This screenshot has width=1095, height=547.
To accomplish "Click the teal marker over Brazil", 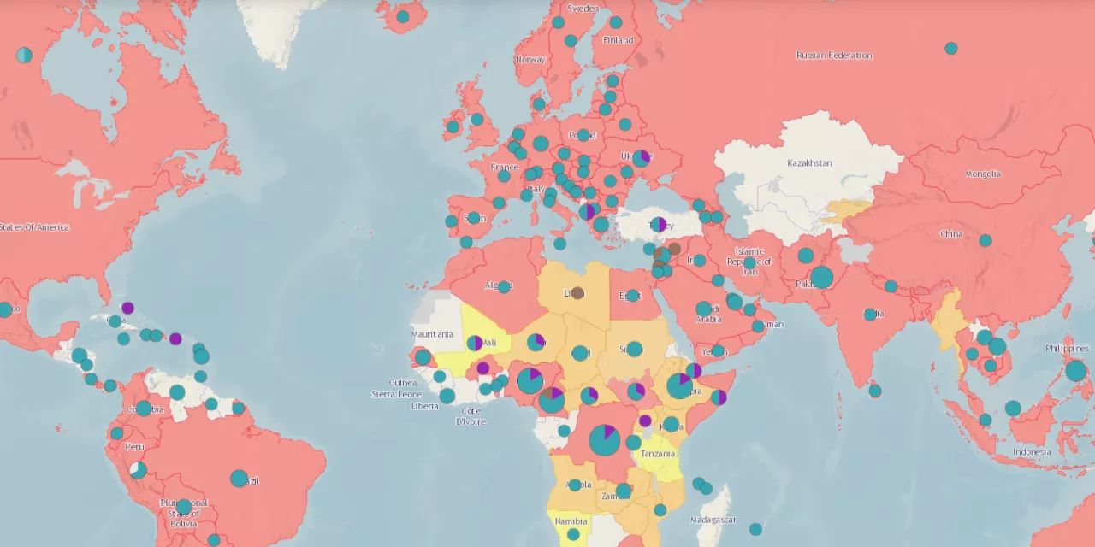I will (x=239, y=479).
